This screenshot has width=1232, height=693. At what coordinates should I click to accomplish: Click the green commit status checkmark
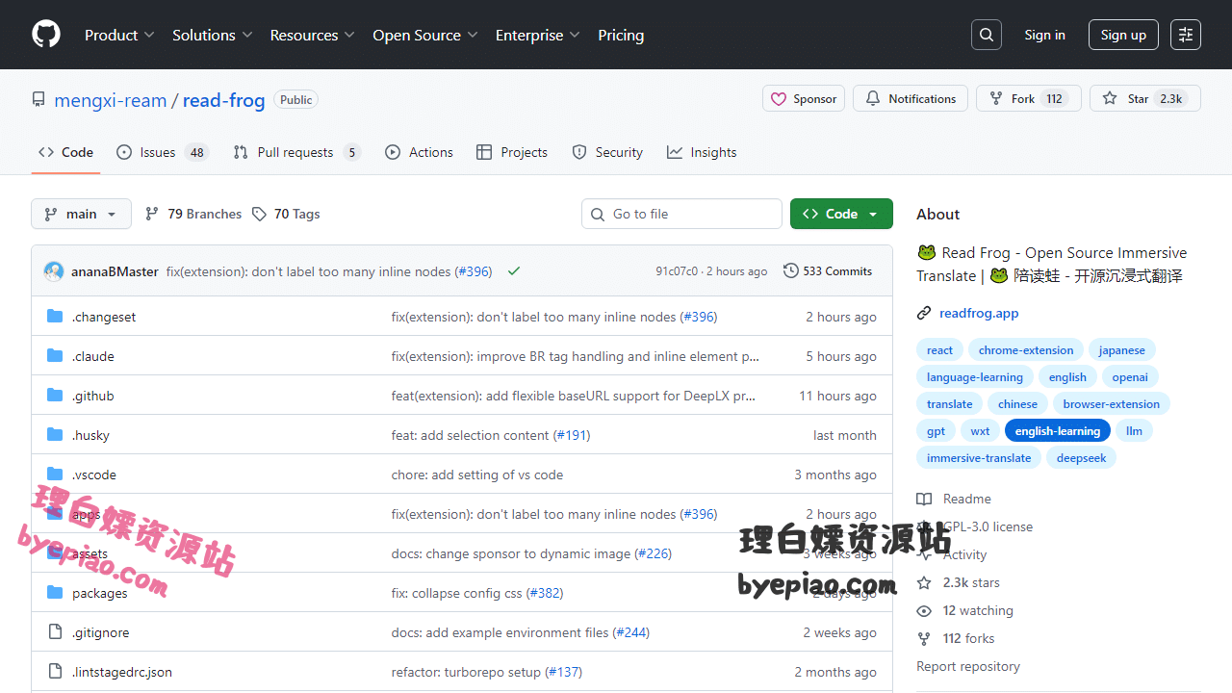(x=514, y=271)
